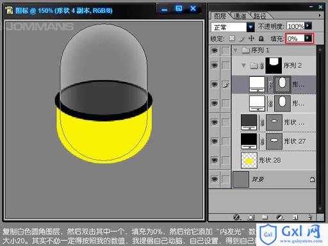This screenshot has height=246, width=328.
Task: Hide the 序列 2 group via eye icon
Action: point(215,65)
